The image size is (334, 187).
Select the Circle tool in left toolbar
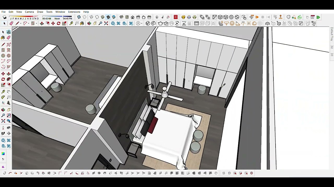[x=3, y=56]
